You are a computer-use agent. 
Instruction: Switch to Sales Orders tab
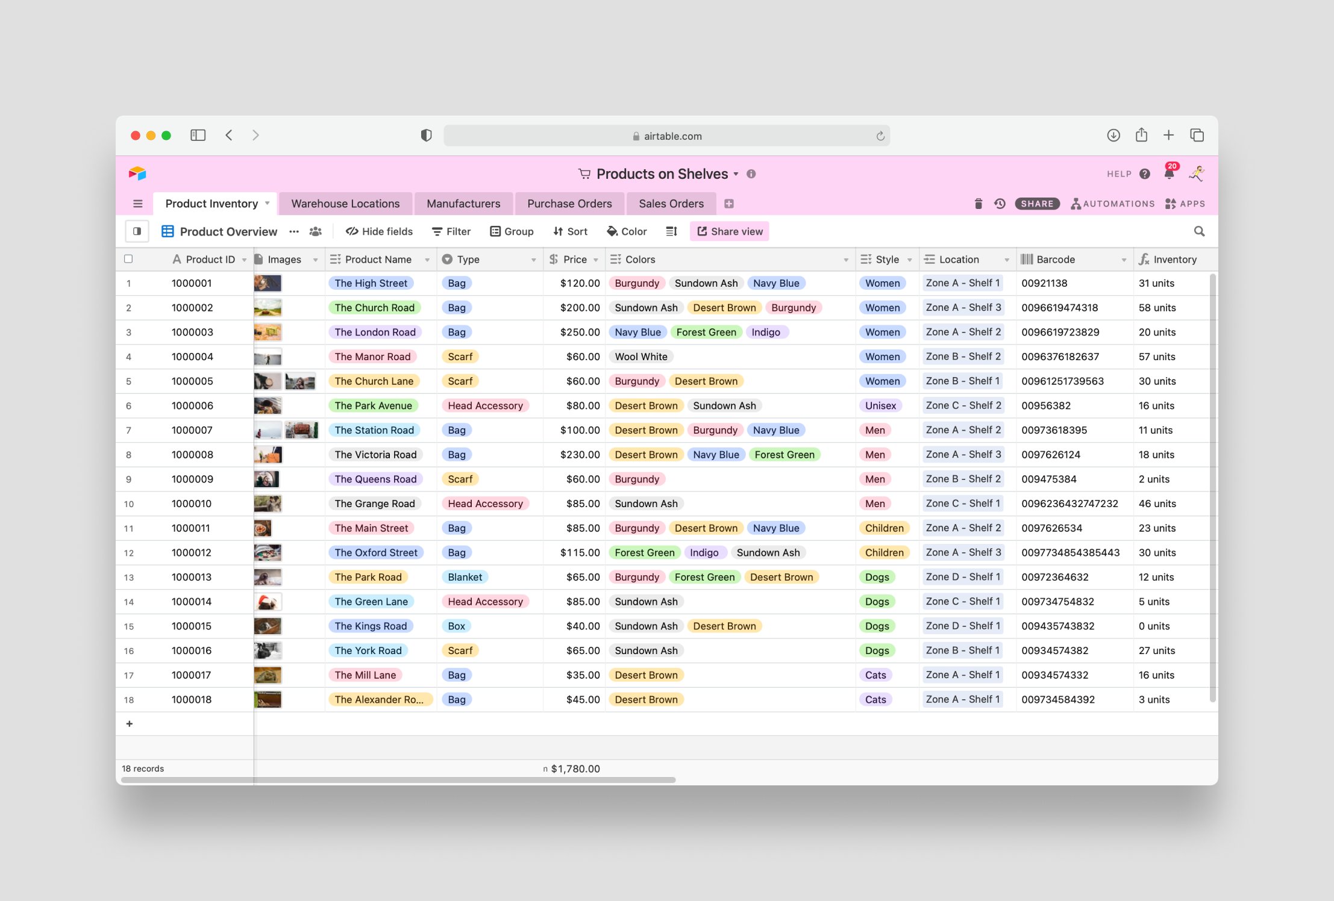click(x=671, y=204)
